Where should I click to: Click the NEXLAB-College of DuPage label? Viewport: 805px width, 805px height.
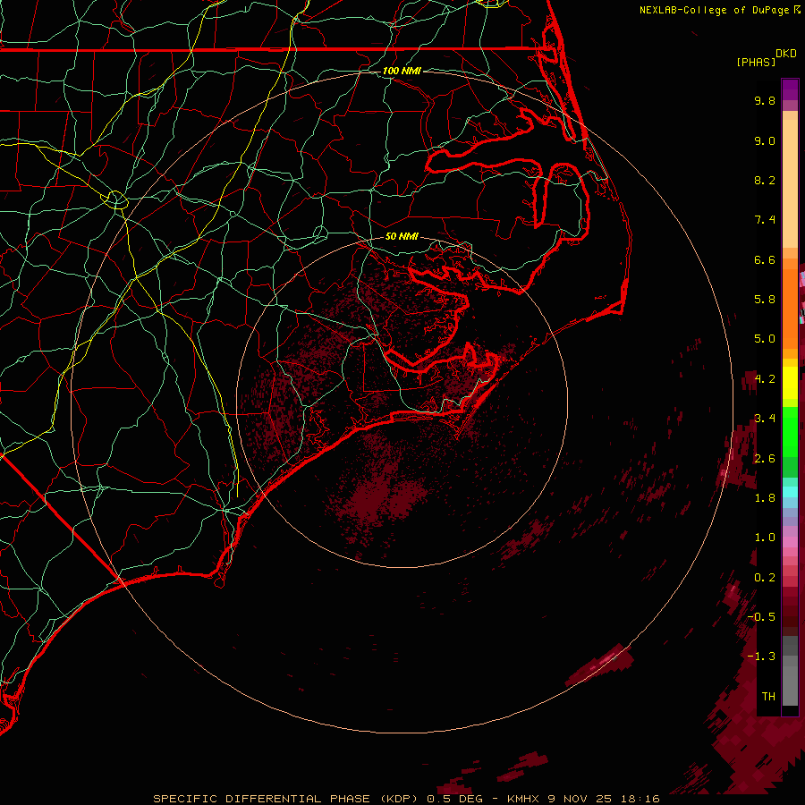click(x=714, y=10)
